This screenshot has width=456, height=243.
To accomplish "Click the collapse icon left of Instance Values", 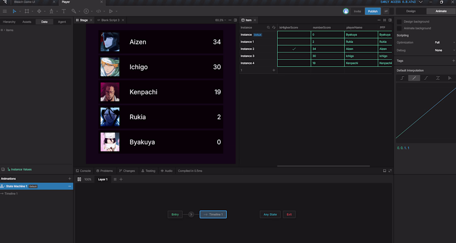I will [x=3, y=169].
